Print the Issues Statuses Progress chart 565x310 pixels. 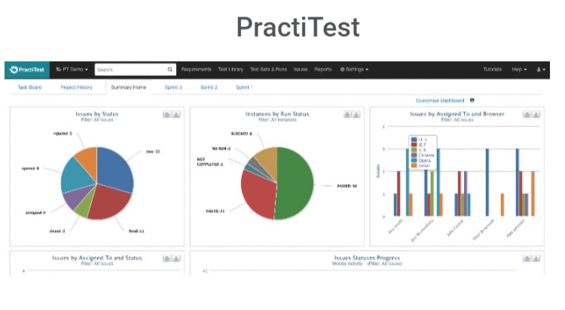coord(527,259)
